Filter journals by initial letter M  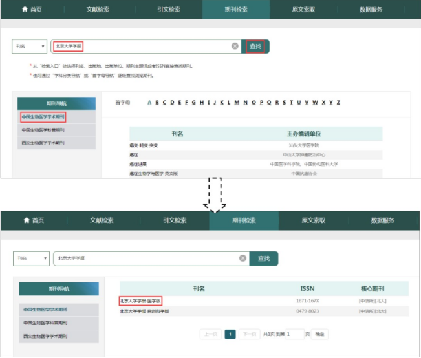coord(237,103)
